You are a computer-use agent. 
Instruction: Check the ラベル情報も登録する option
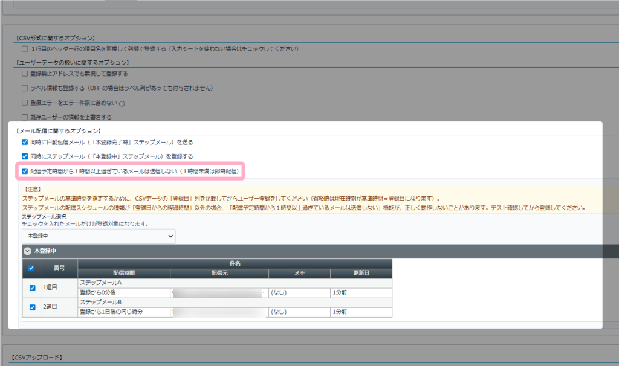(x=25, y=88)
